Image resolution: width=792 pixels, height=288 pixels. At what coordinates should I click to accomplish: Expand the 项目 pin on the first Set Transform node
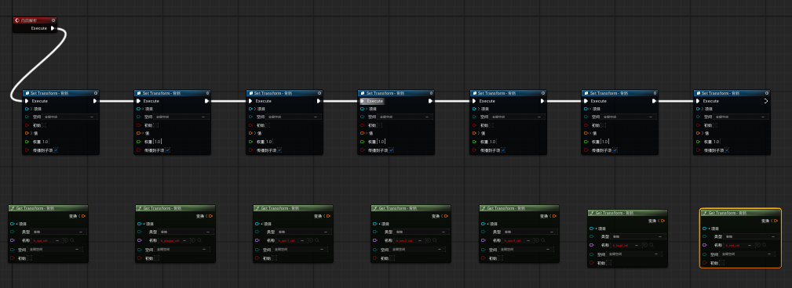tap(32, 109)
